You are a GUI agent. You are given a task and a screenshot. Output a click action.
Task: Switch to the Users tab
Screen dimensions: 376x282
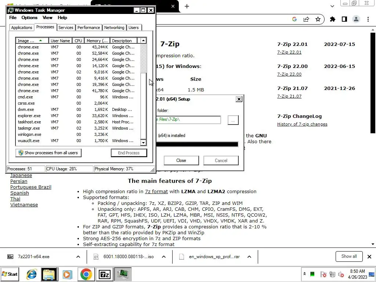(x=134, y=28)
